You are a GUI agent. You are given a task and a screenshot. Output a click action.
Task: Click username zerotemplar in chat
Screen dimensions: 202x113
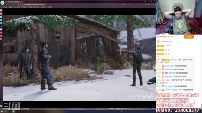click(x=169, y=66)
